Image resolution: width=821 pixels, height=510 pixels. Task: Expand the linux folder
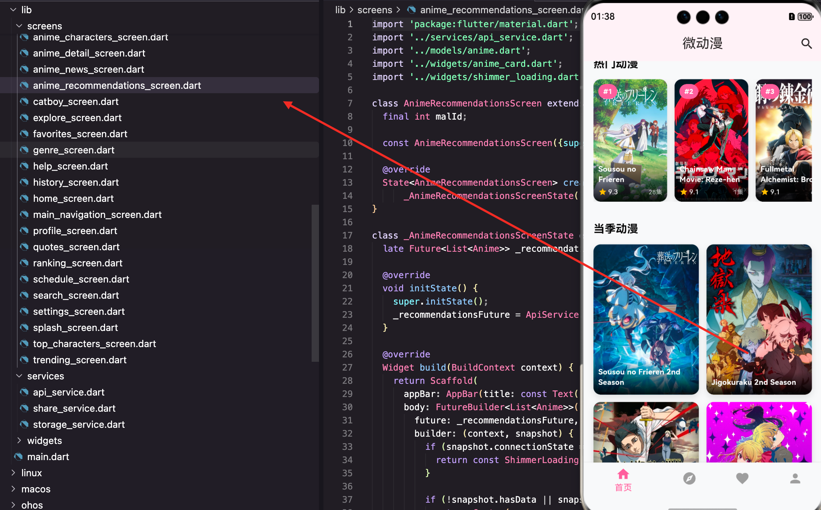coord(13,473)
